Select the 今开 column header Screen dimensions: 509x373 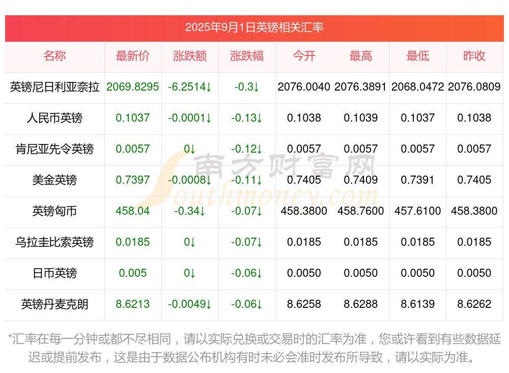point(304,56)
